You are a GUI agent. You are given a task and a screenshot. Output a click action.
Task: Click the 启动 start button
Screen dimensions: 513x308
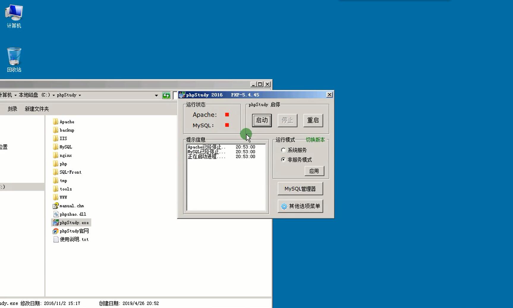coord(262,120)
